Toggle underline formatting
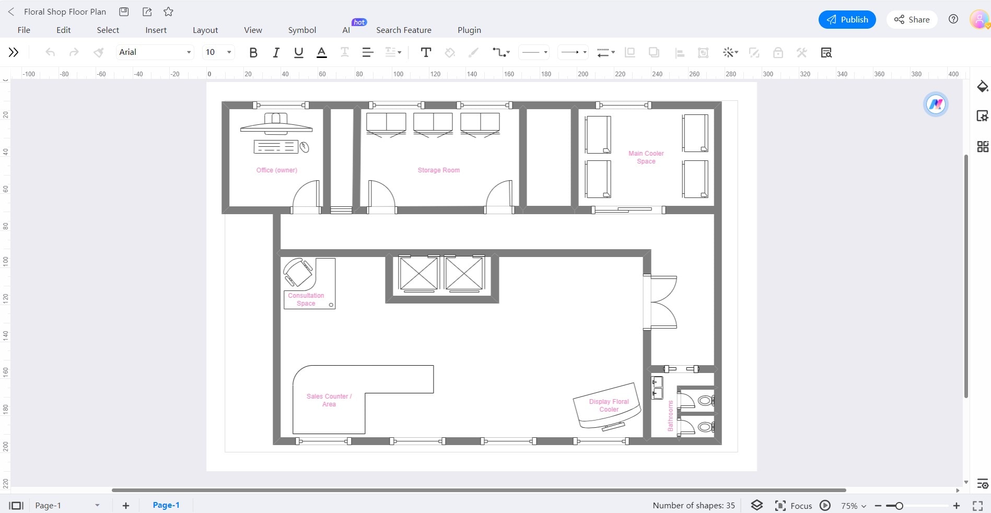Screen dimensions: 991x513 (x=299, y=52)
